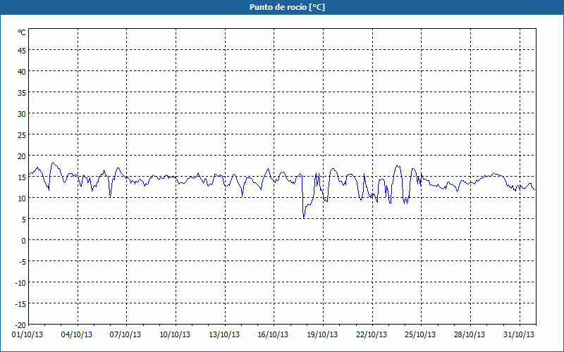Click the 'Punto de rocío [°C]' title
The height and width of the screenshot is (352, 564).
pyautogui.click(x=287, y=7)
